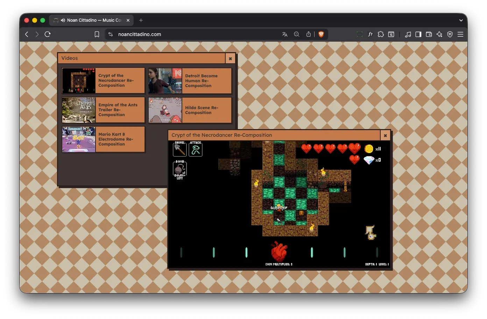Select the Noan Cittadino browser tab
Screen dimensions: 487x319
(91, 20)
